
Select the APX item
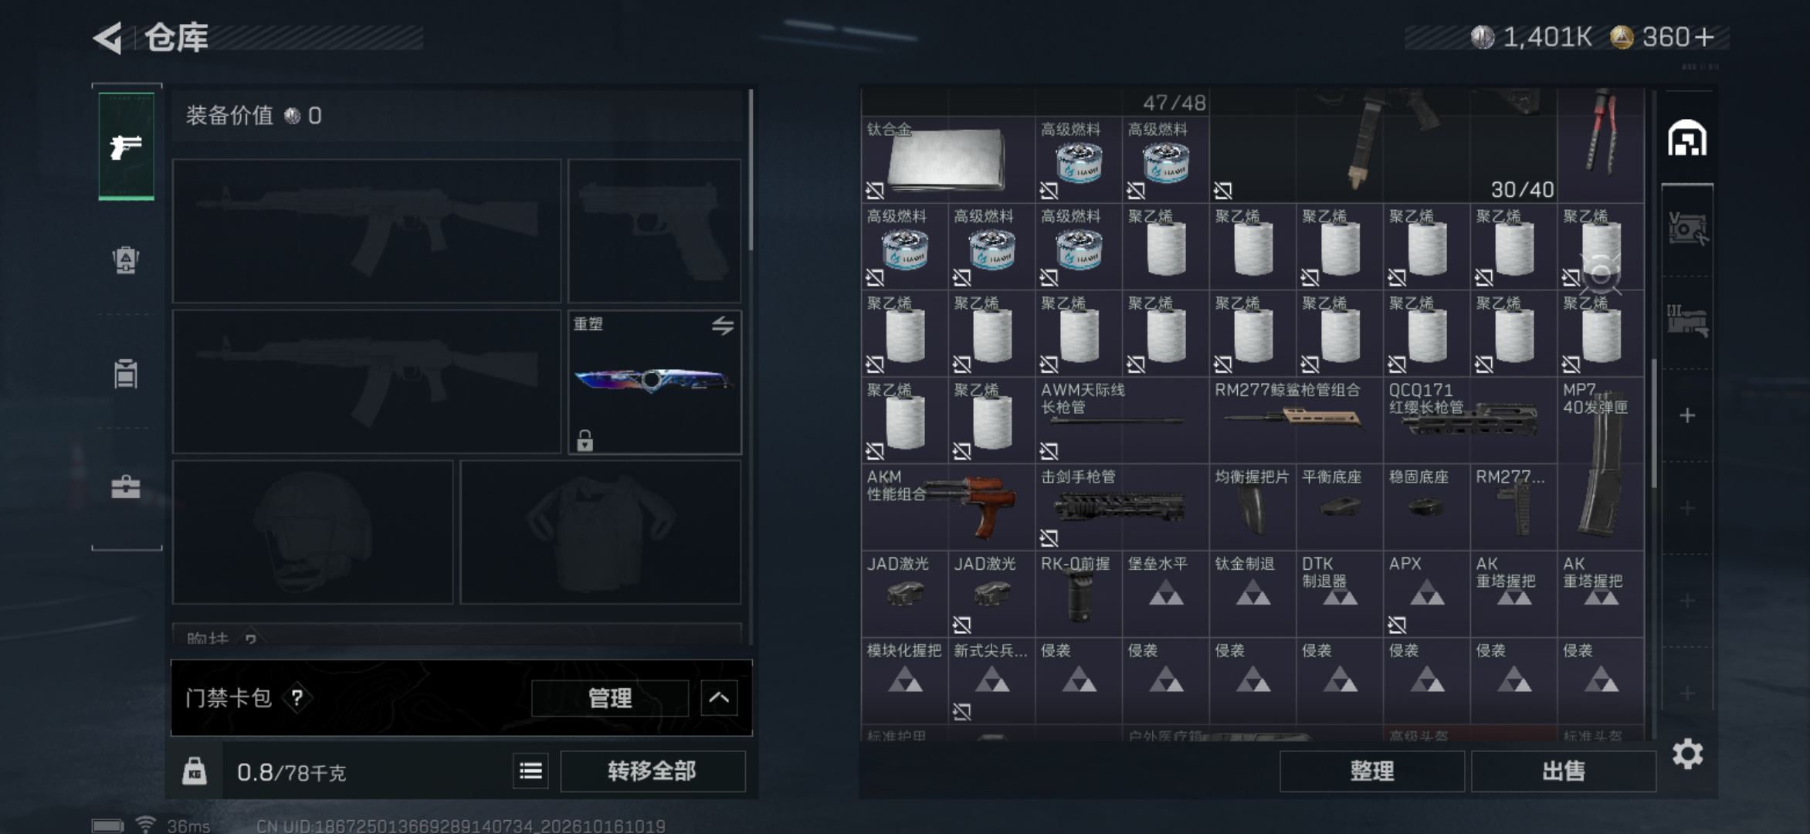pyautogui.click(x=1427, y=594)
